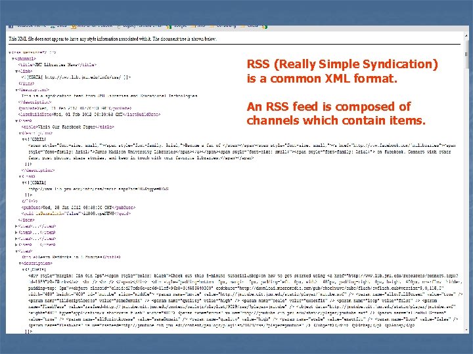Image resolution: width=473 pixels, height=354 pixels.
Task: Click the channel pubDate line
Action: (75, 108)
